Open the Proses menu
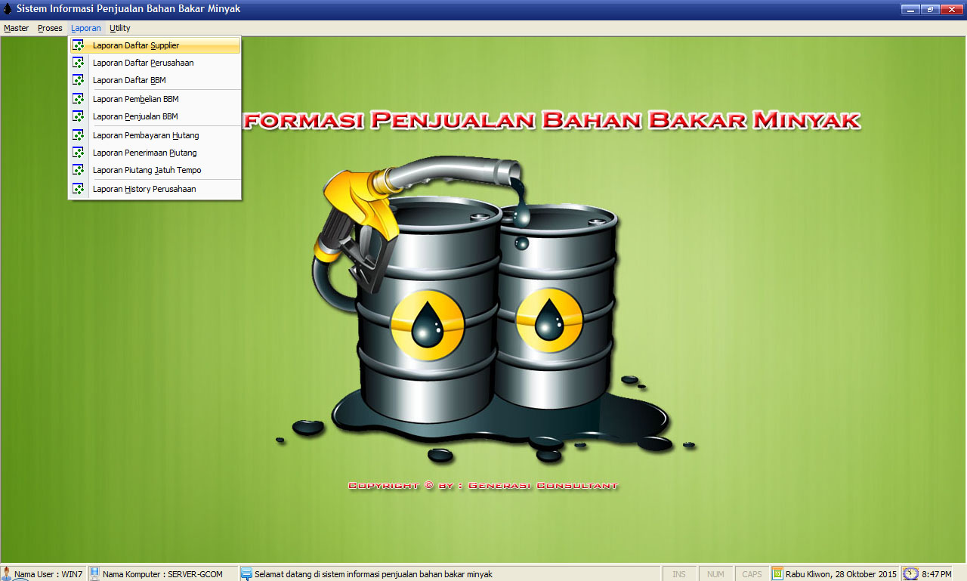 pos(50,28)
